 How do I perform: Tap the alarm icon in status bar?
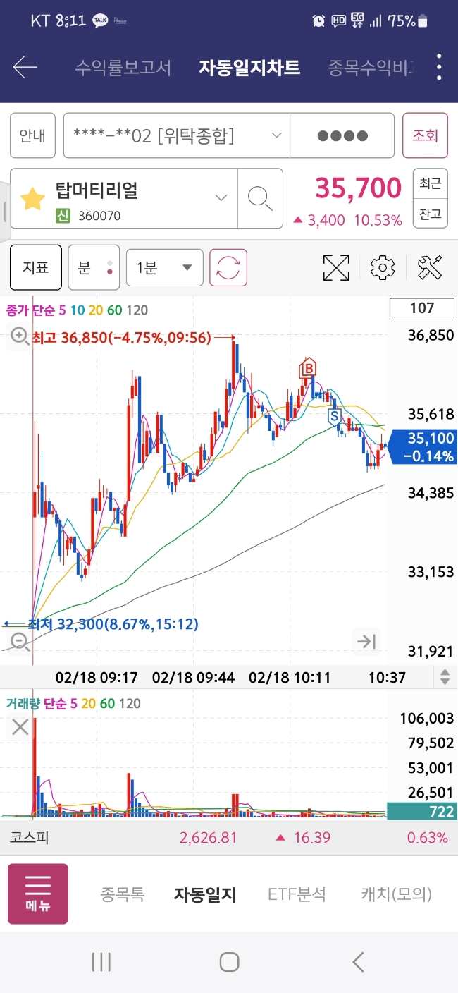tap(318, 21)
